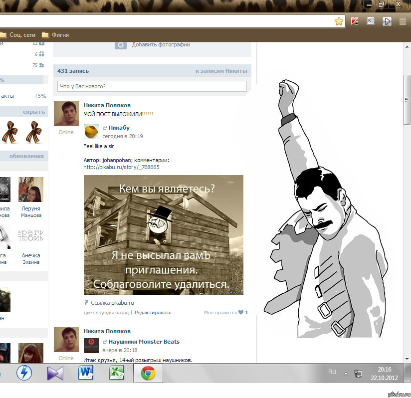The height and width of the screenshot is (398, 411).
Task: Open the Фигня bookmarks folder
Action: [x=55, y=35]
